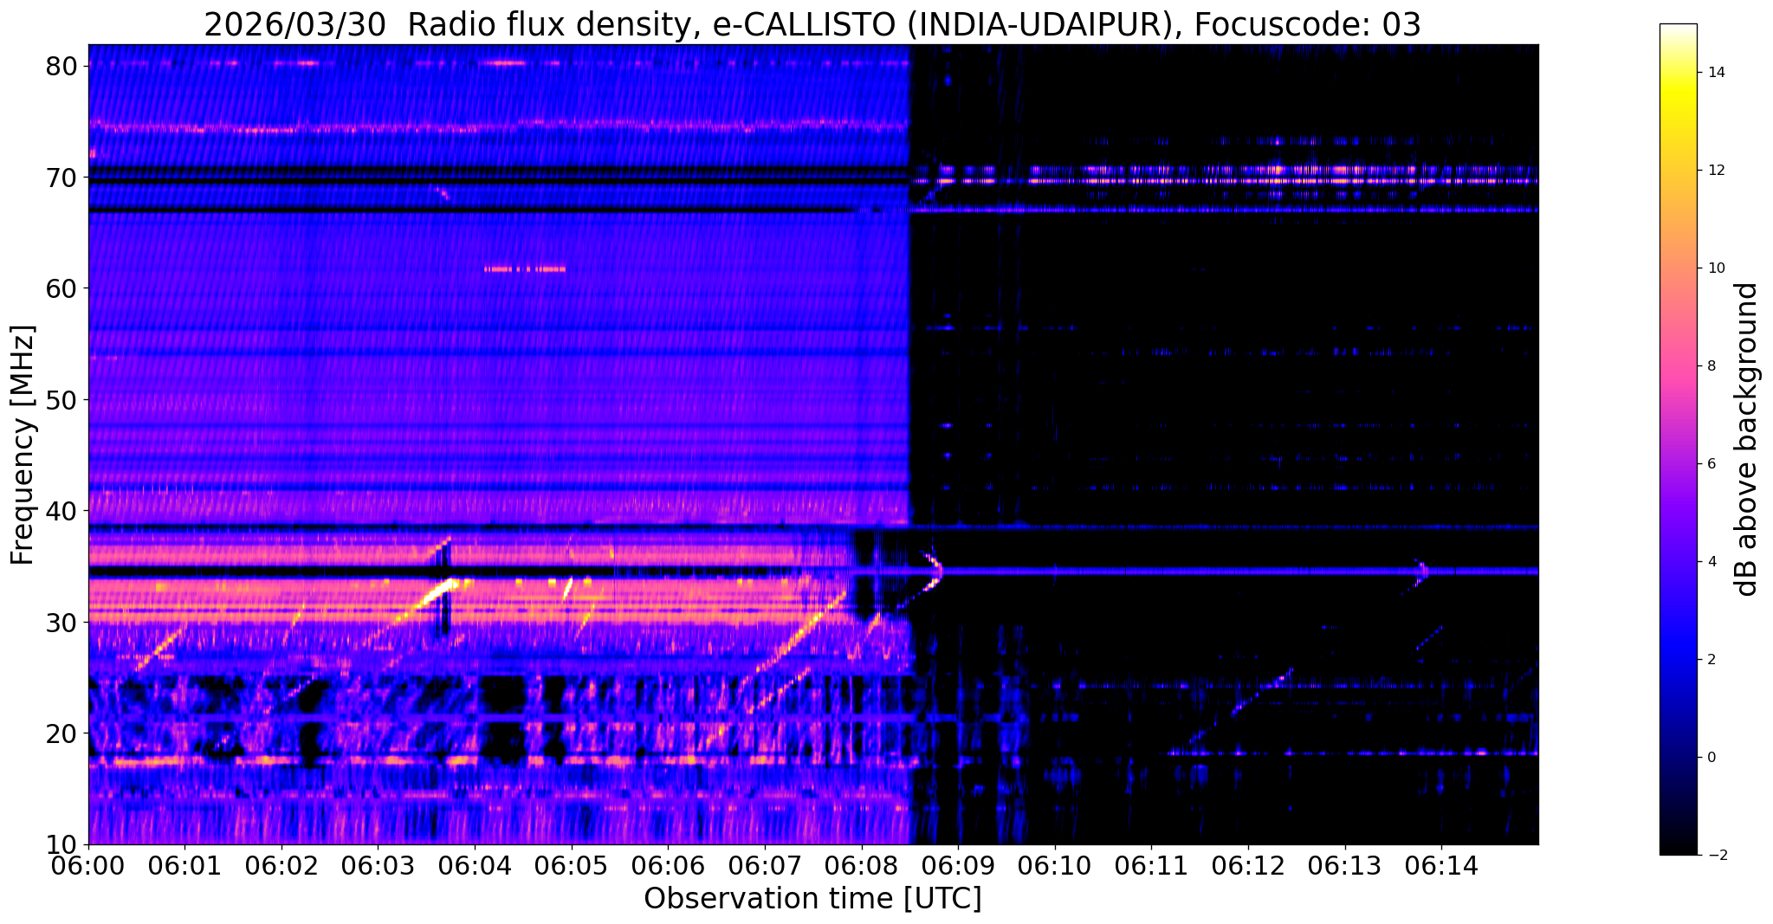Click the 06:03 time tick label
Viewport: 1773px width, 924px height.
tap(378, 864)
